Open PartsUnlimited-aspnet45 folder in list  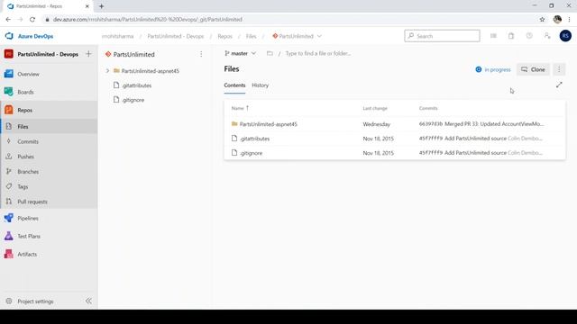point(268,124)
